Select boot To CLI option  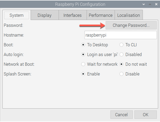[122, 45]
